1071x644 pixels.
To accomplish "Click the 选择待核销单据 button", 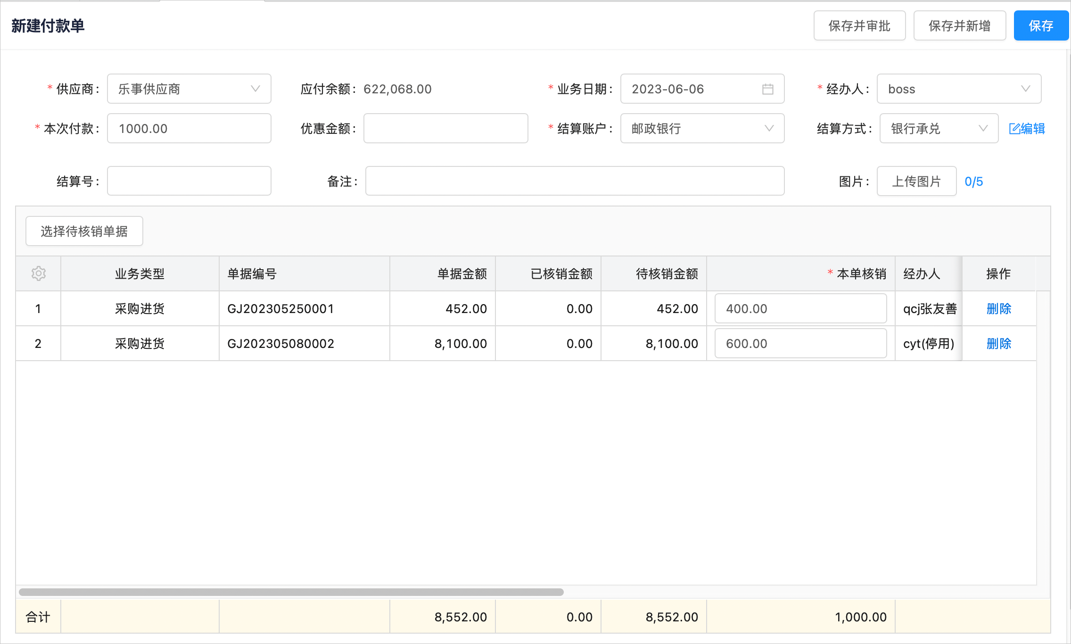I will 84,231.
